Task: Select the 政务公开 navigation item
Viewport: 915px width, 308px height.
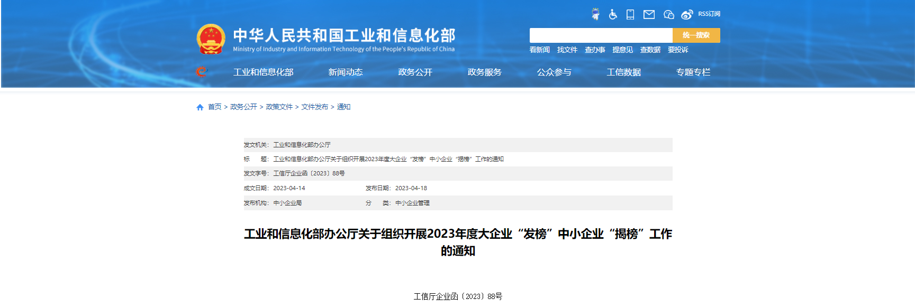Action: [x=415, y=72]
